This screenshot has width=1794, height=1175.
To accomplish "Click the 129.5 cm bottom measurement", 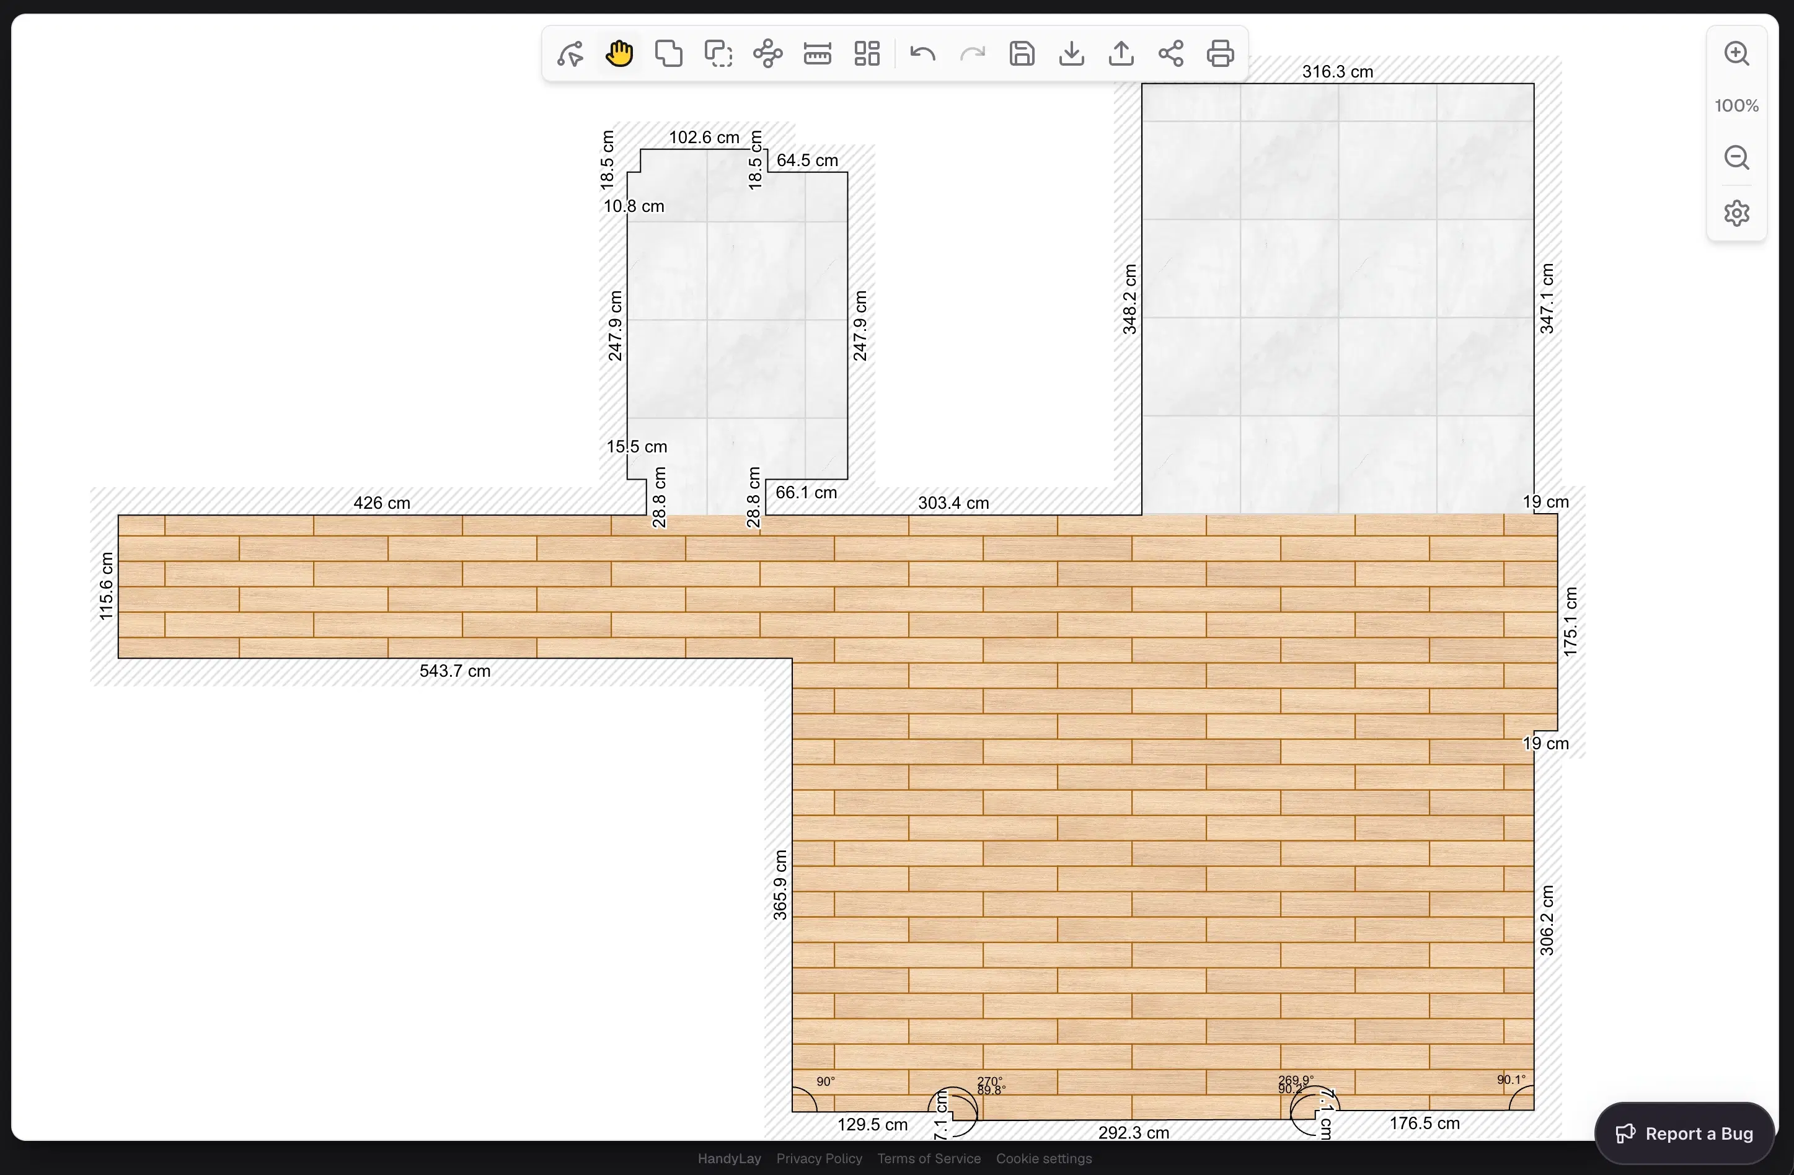I will tap(872, 1125).
